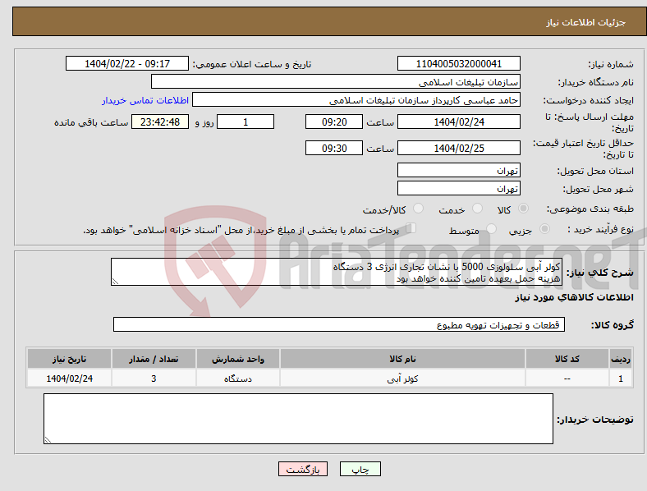Click the need number field 1104005032000041
This screenshot has height=491, width=647.
point(459,63)
